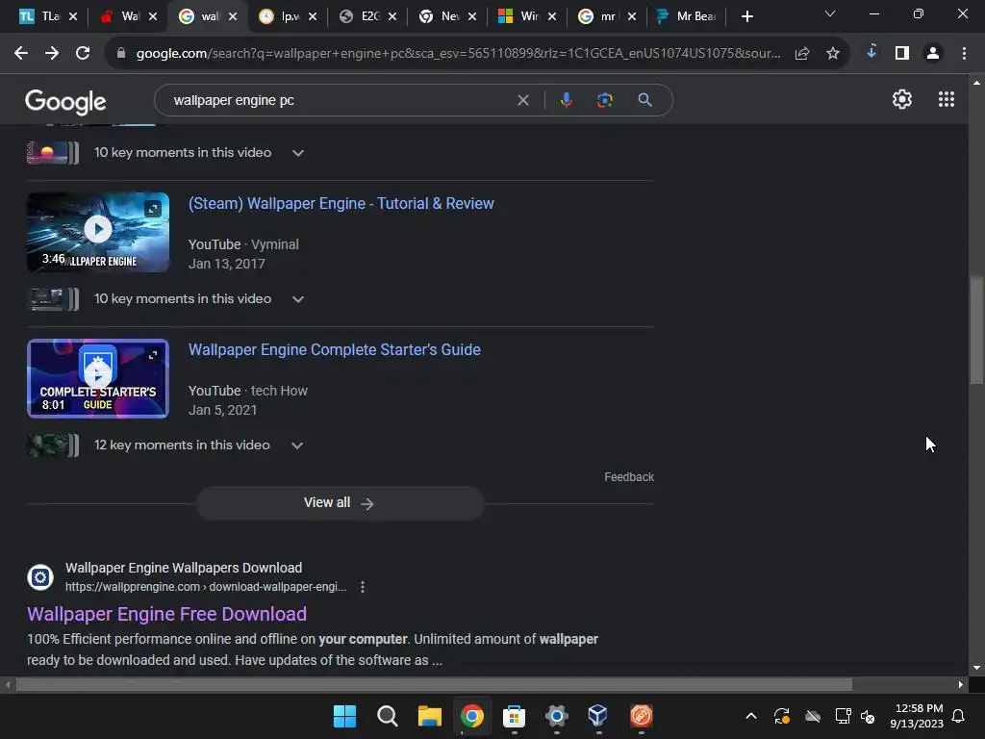Open the tab search dropdown
The image size is (985, 739).
(830, 13)
